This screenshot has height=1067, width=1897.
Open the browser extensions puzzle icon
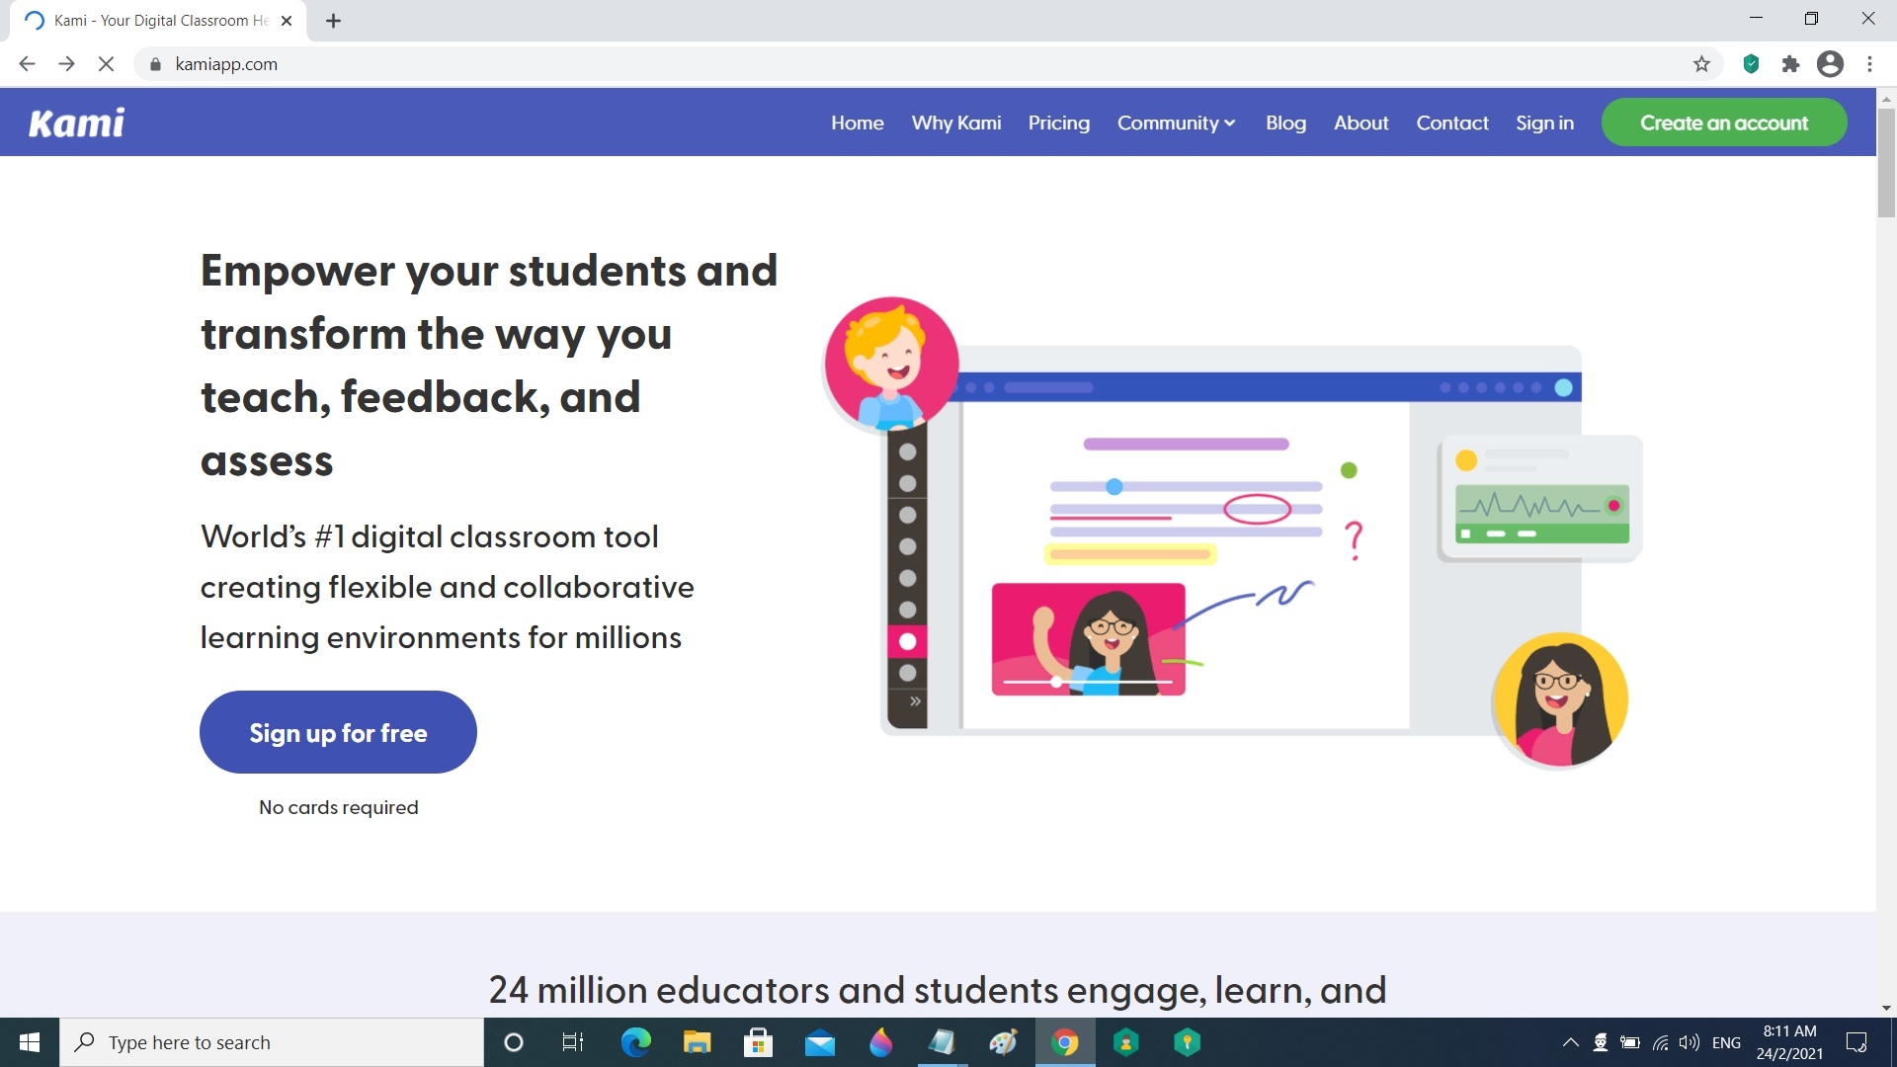(x=1790, y=64)
